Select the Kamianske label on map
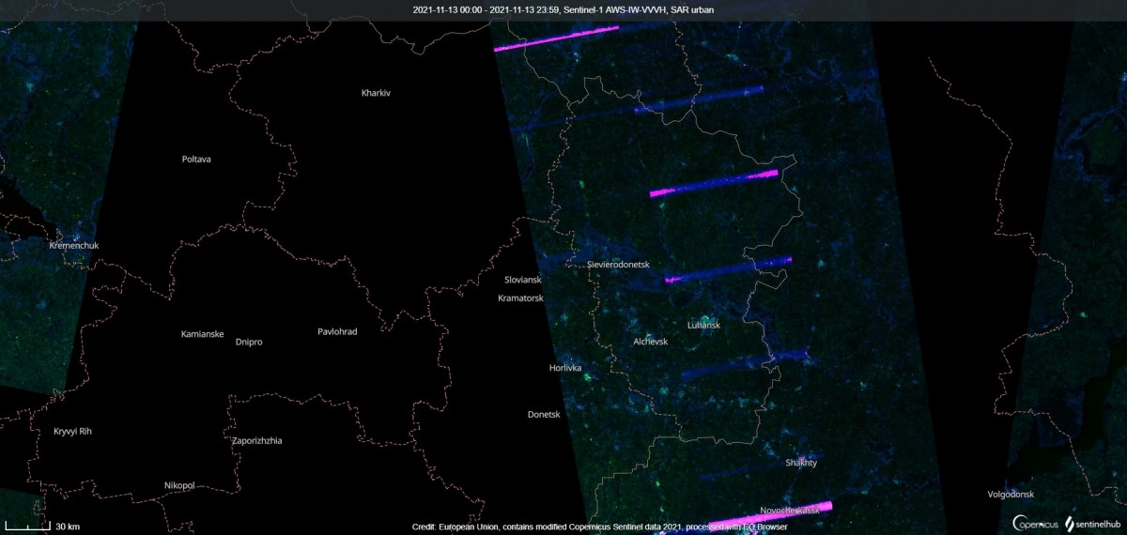1127x535 pixels. [x=202, y=334]
